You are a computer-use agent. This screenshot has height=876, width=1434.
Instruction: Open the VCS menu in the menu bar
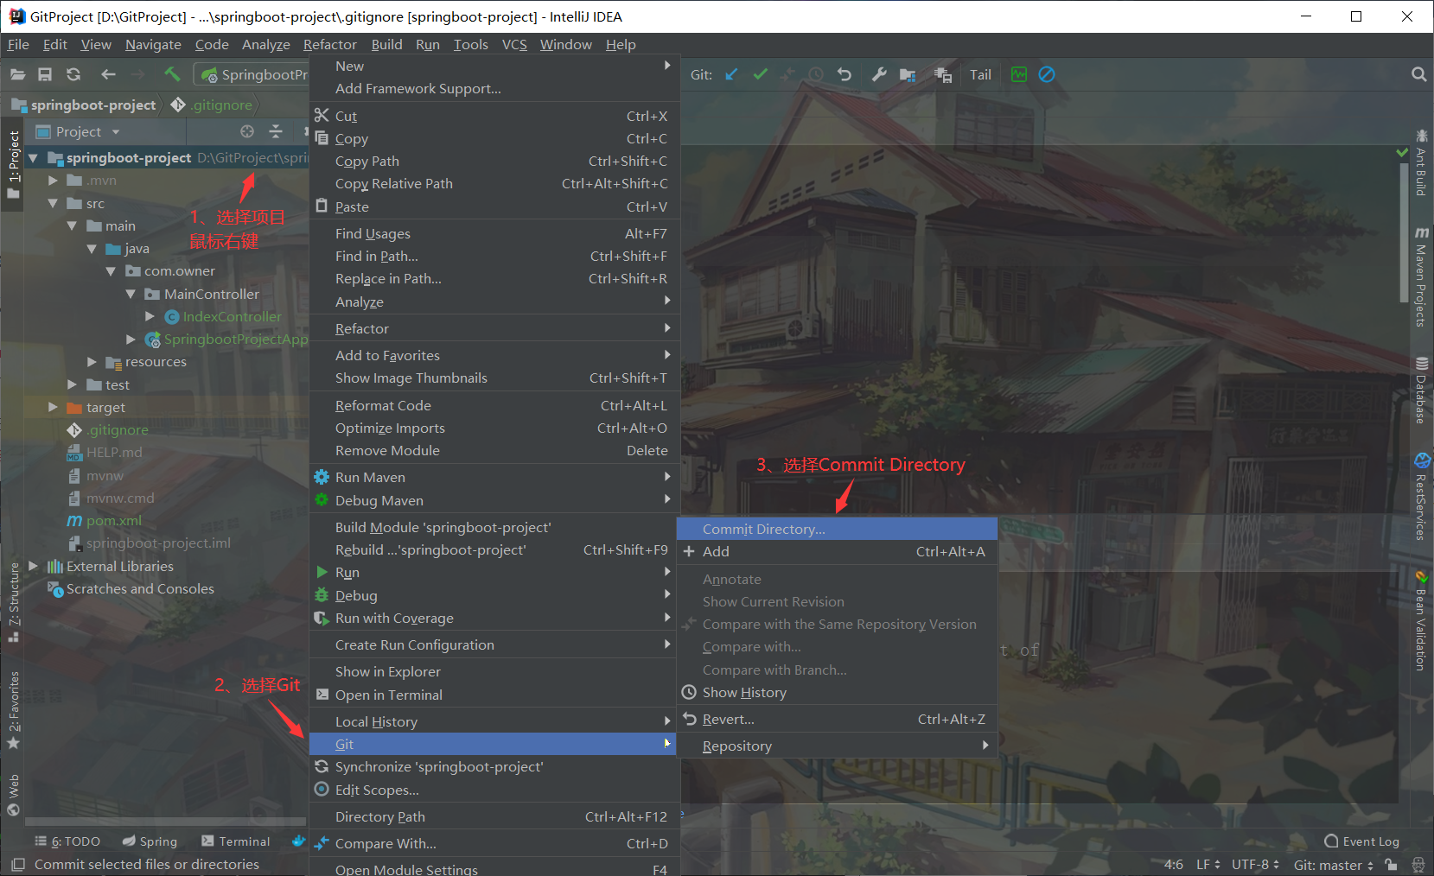click(514, 44)
